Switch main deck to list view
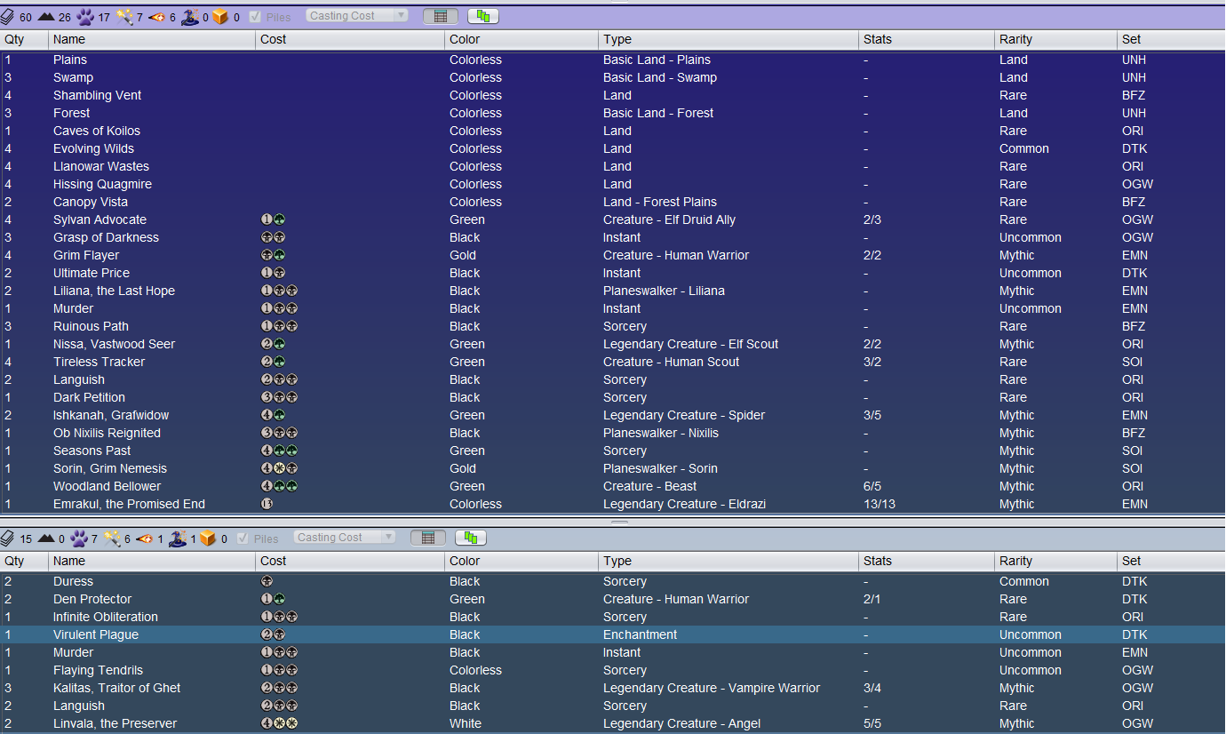This screenshot has height=734, width=1226. click(441, 16)
